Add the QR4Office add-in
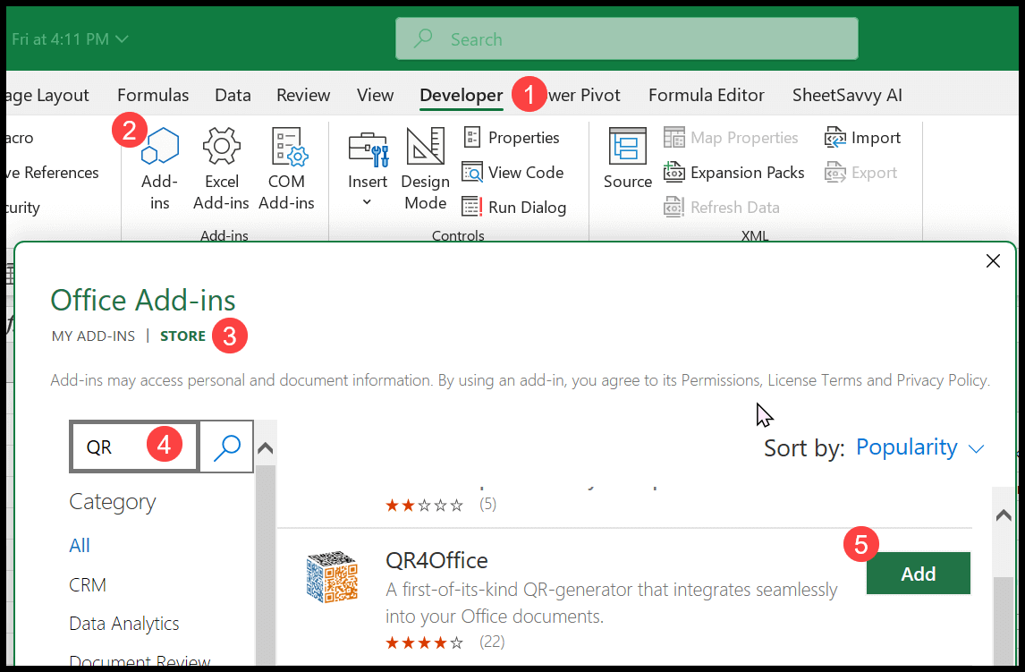This screenshot has height=672, width=1025. (918, 572)
